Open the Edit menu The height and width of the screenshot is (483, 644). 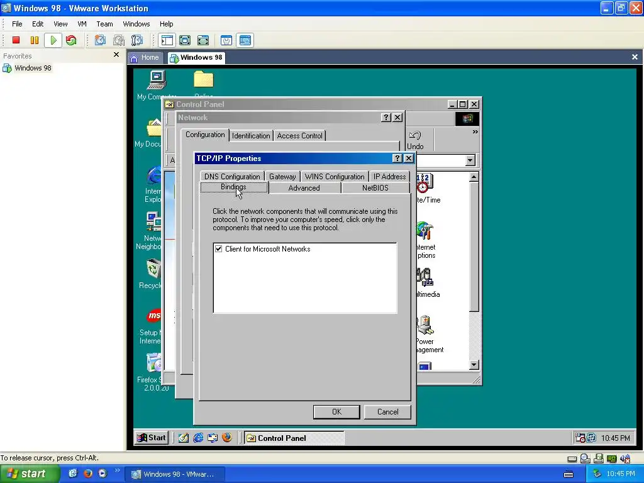pos(38,24)
